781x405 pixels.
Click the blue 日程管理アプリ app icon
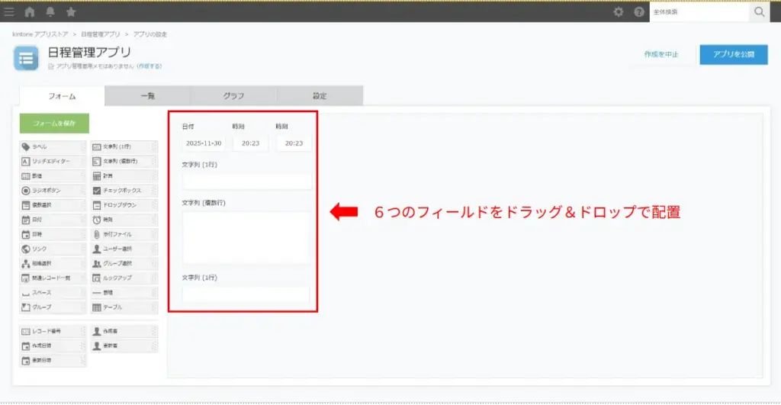[x=26, y=58]
